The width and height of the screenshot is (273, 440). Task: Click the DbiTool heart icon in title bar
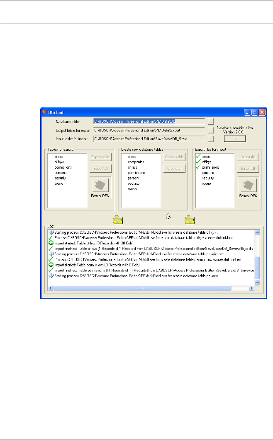44,112
